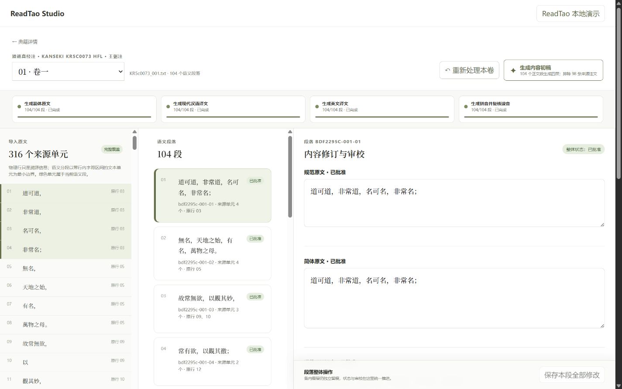The width and height of the screenshot is (622, 389).
Task: Open segment card 03 故常無欲
Action: click(x=213, y=309)
